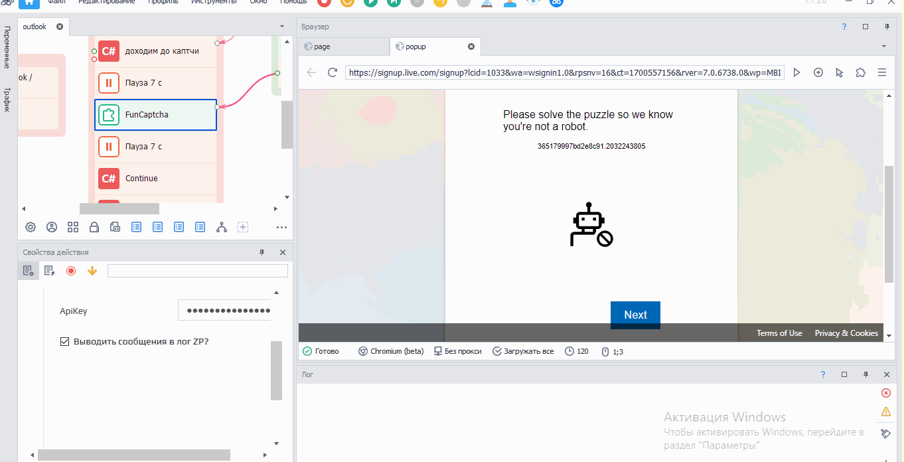Click project canvas scroll-right arrow
This screenshot has height=462, width=904.
coord(275,208)
